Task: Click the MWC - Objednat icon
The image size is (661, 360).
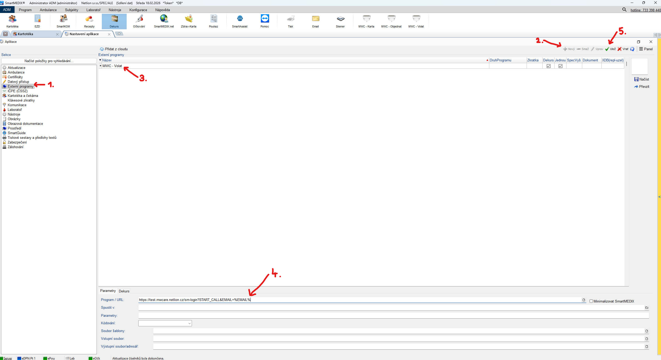Action: click(x=391, y=21)
